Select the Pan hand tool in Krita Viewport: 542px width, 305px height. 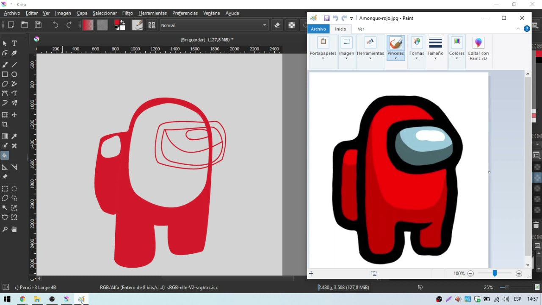[x=14, y=229]
